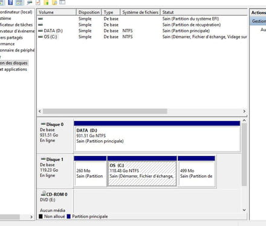
Task: Click NTFS cell in the DATA (D:) row
Action: pos(128,31)
